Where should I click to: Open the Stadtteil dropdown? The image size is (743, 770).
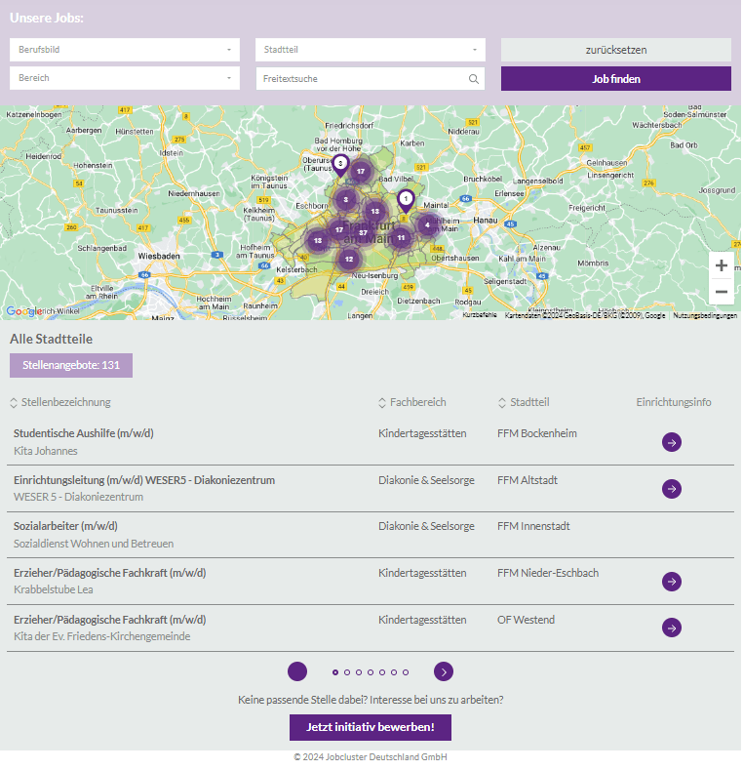(x=371, y=50)
